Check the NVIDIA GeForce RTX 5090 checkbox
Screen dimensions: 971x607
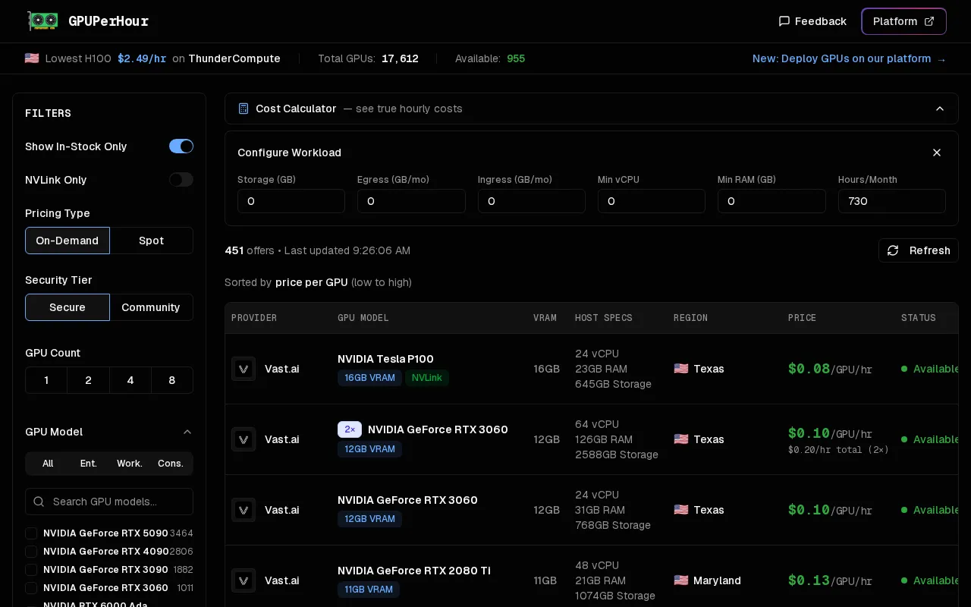pyautogui.click(x=31, y=533)
